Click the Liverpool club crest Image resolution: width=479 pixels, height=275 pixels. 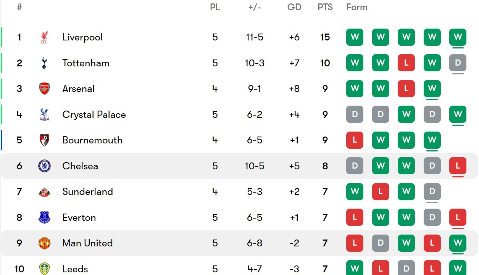(44, 37)
